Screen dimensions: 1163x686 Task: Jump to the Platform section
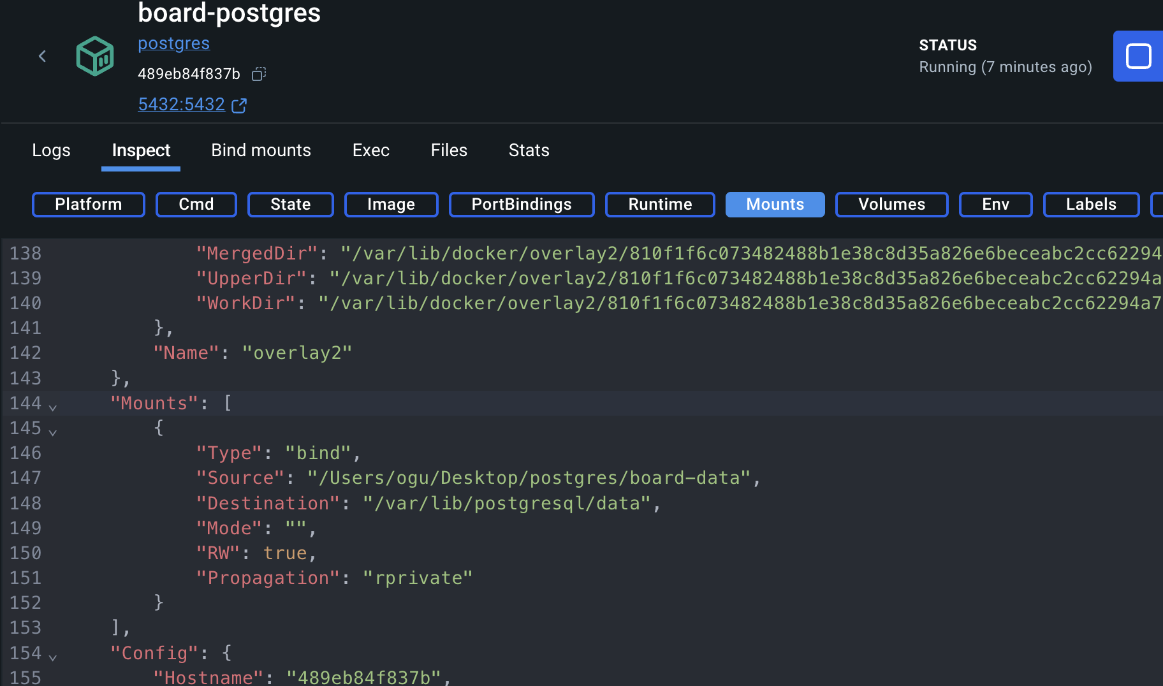click(89, 205)
